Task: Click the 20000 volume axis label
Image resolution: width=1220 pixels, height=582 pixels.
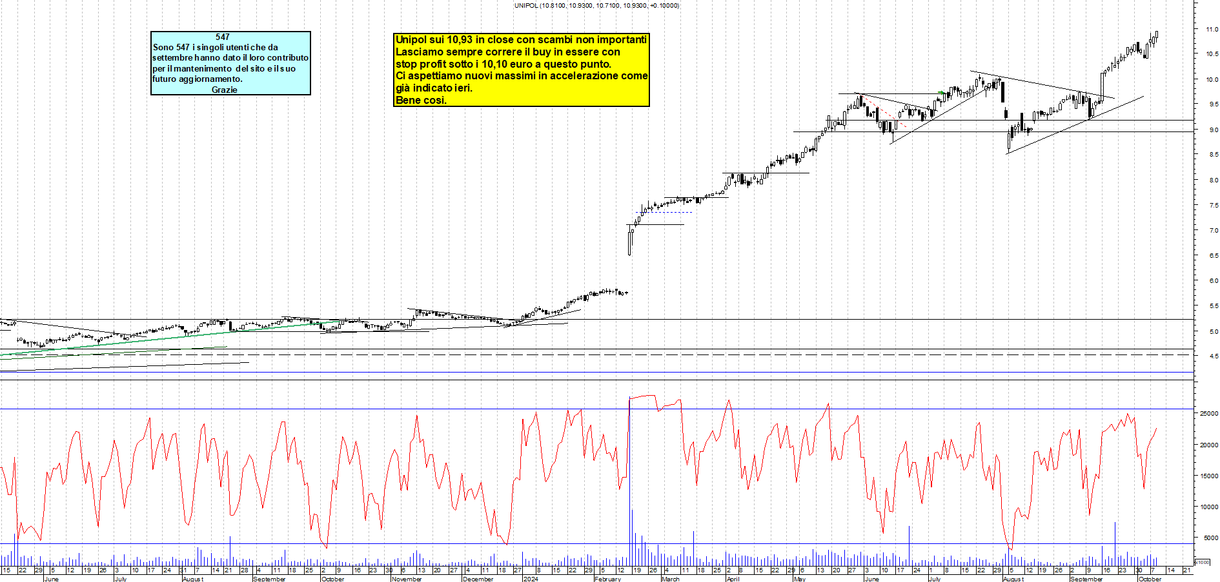Action: coord(1209,445)
